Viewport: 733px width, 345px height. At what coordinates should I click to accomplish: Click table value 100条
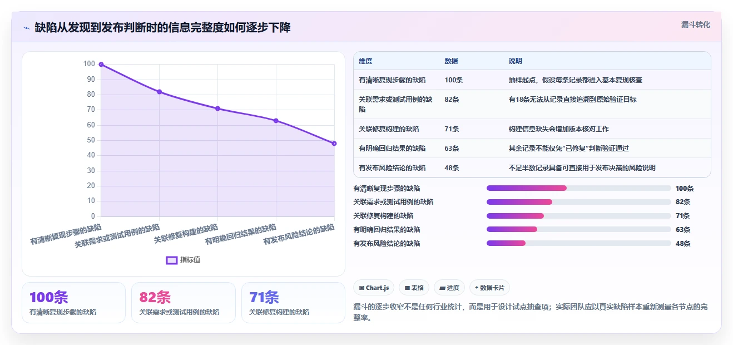point(453,80)
